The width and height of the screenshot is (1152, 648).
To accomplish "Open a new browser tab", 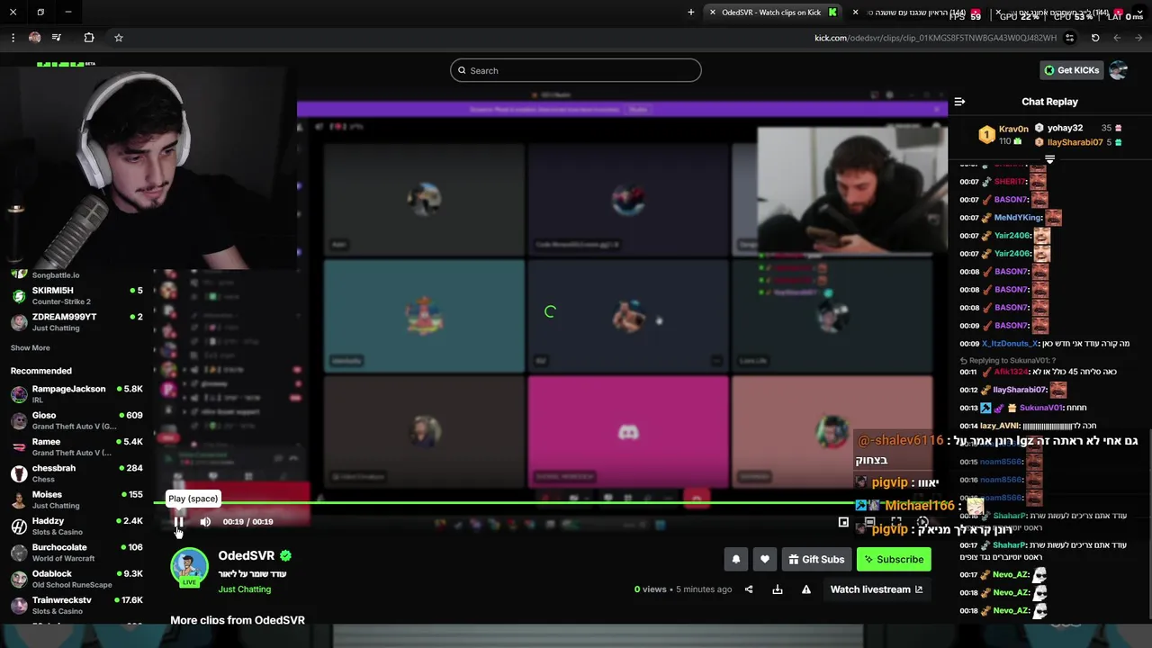I will pyautogui.click(x=691, y=13).
